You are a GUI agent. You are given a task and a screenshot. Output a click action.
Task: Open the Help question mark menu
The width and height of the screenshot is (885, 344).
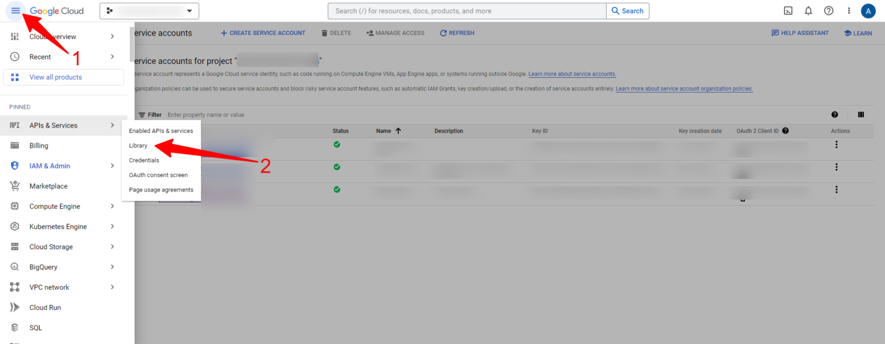click(x=829, y=10)
